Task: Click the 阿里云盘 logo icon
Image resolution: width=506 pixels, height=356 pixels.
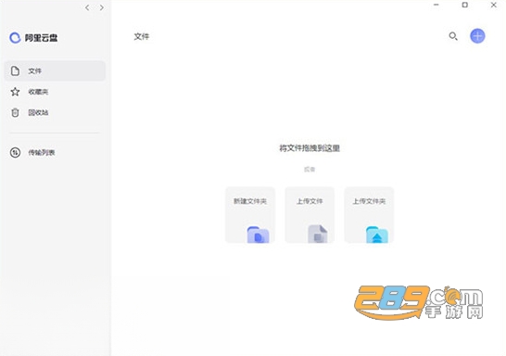Action: click(x=15, y=38)
